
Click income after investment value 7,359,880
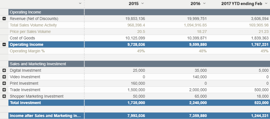coord(198,116)
